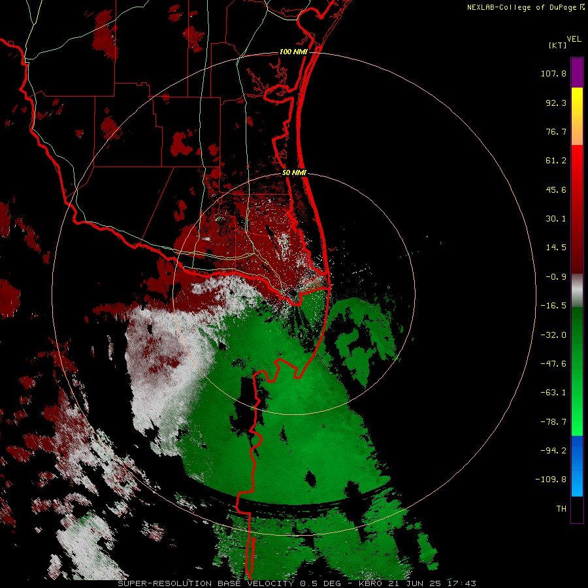Click the -94.2 scale value
Viewport: 588px width, 588px height.
tap(553, 451)
